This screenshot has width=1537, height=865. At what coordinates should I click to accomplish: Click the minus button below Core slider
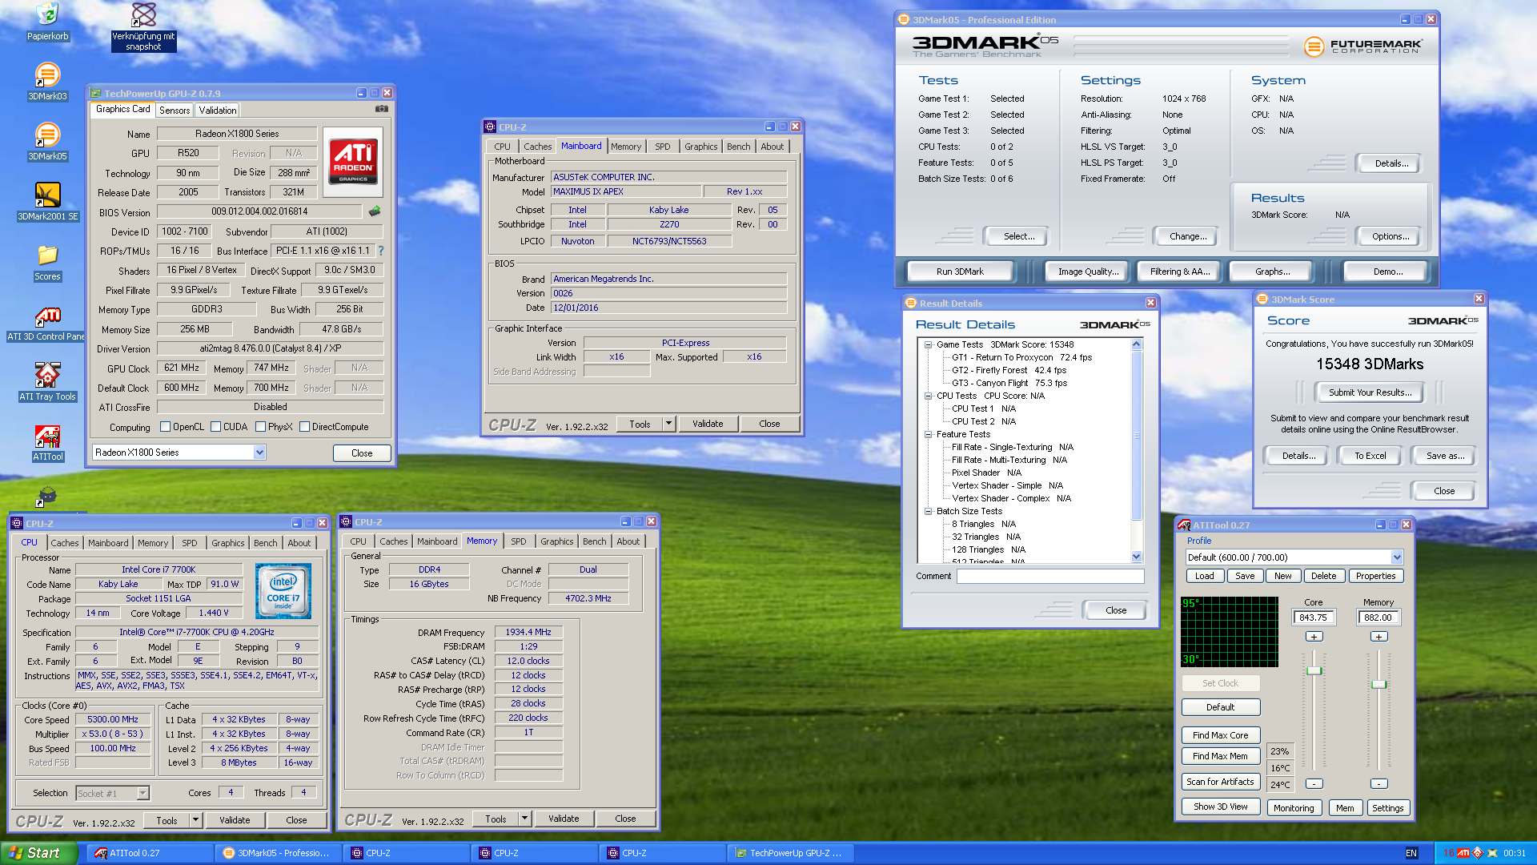pos(1314,783)
